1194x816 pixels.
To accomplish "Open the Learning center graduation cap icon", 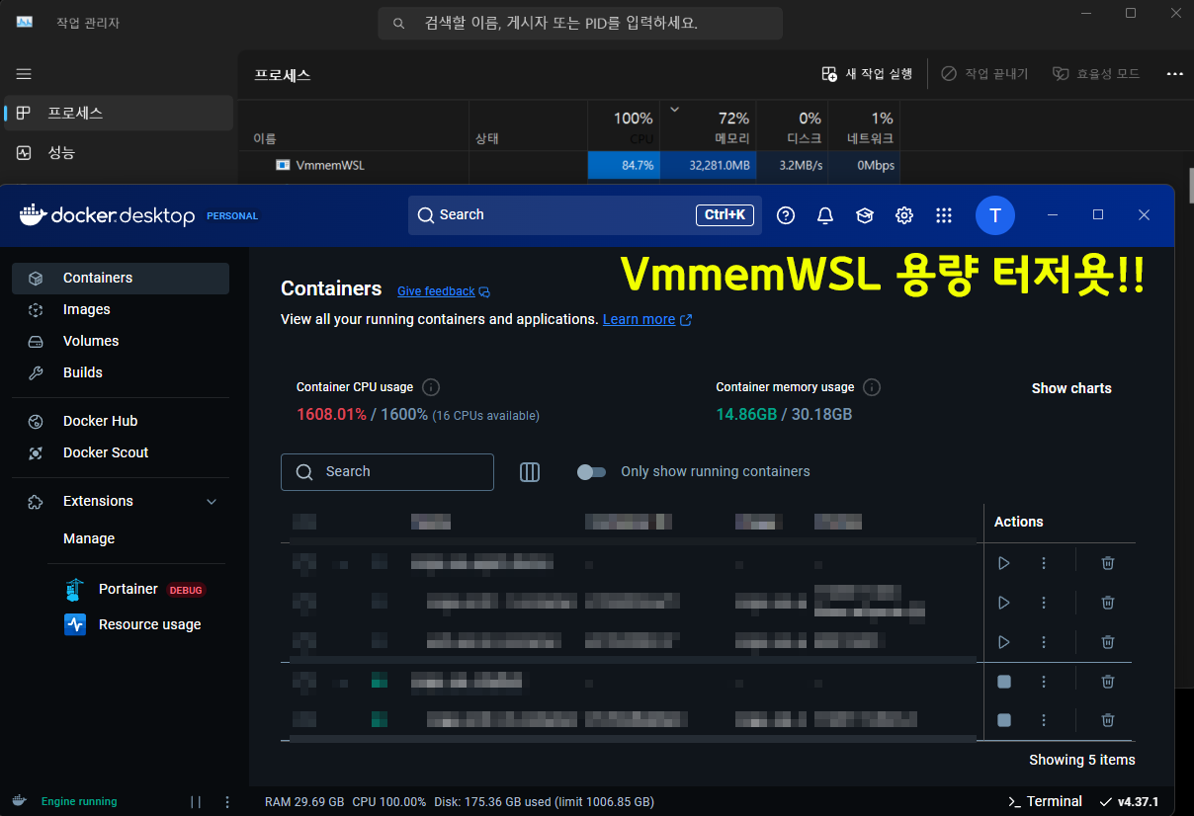I will pos(865,215).
